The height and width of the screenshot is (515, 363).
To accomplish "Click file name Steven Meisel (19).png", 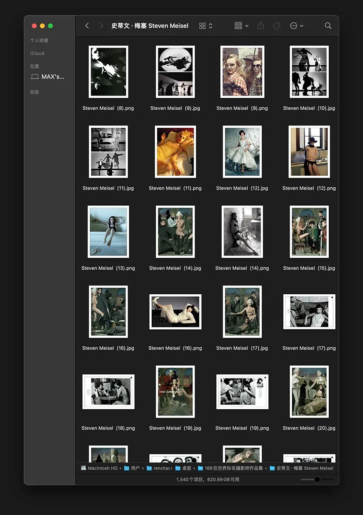I will click(242, 428).
